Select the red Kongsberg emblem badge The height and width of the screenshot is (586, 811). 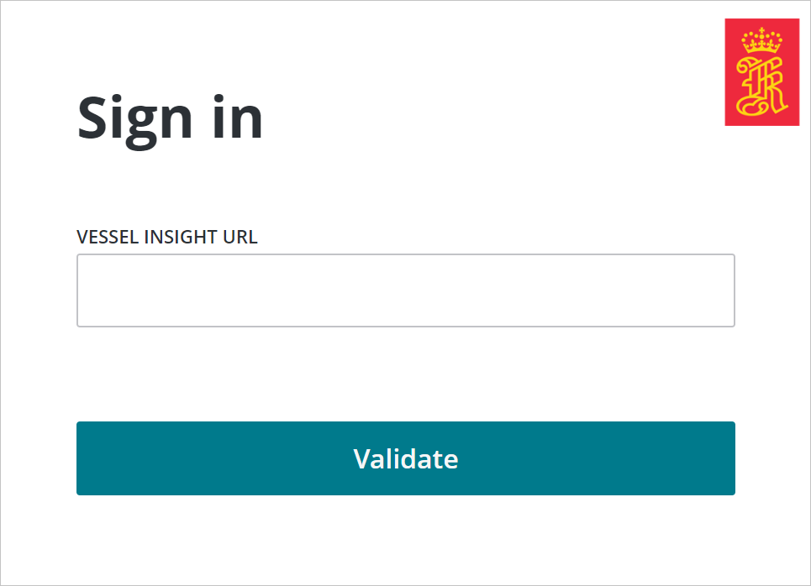click(x=761, y=72)
